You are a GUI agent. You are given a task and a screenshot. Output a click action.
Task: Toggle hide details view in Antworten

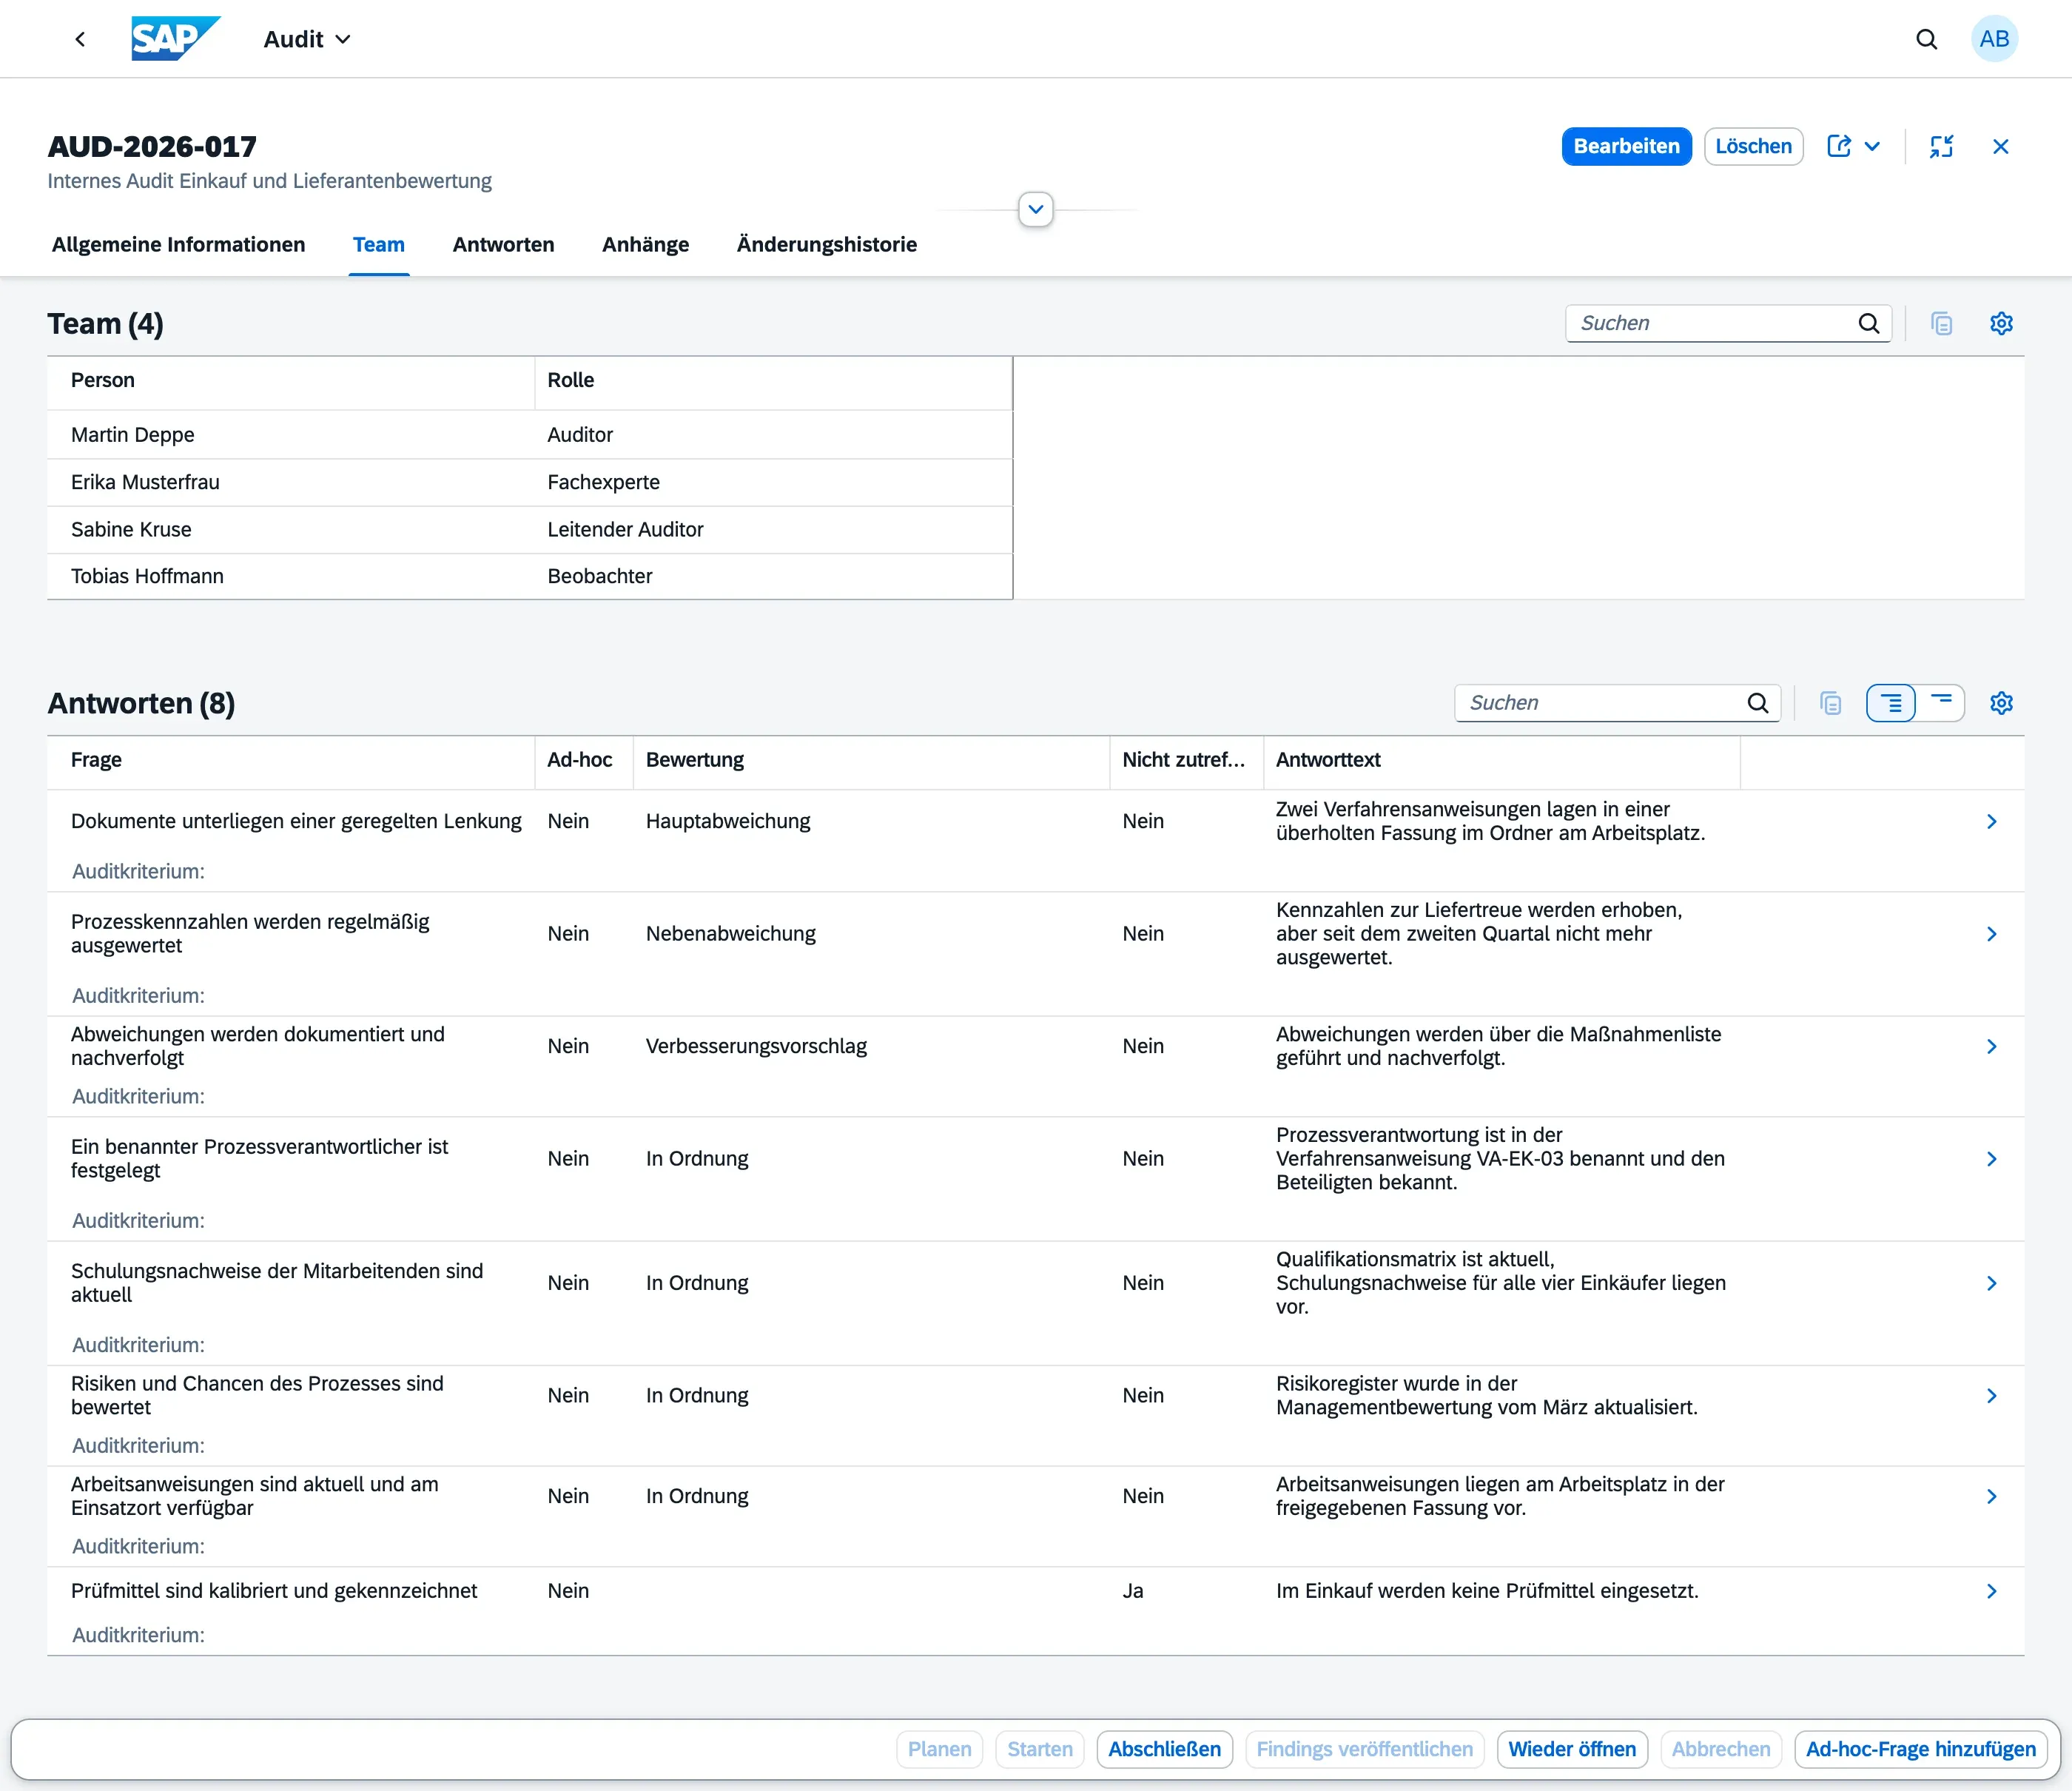[1940, 703]
